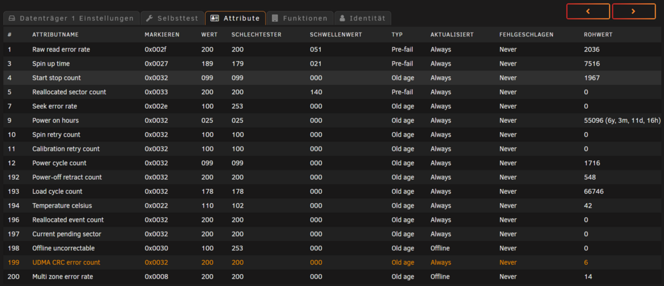The width and height of the screenshot is (664, 286).
Task: Click the WERT column header
Action: [209, 35]
